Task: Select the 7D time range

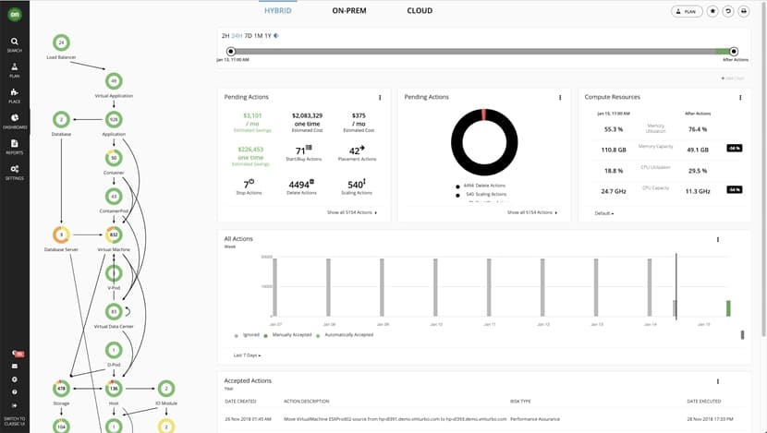Action: (248, 36)
